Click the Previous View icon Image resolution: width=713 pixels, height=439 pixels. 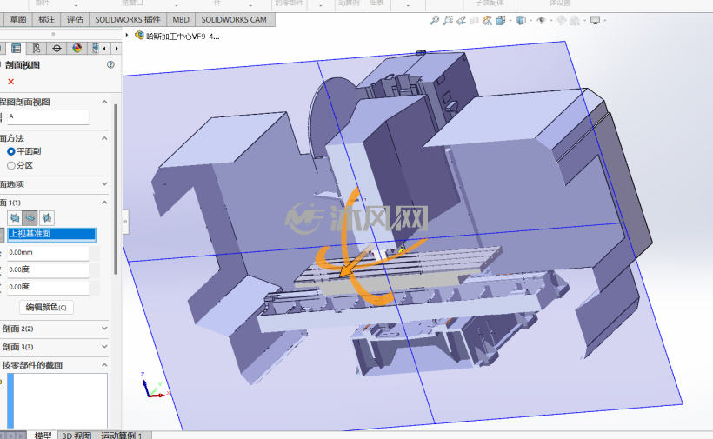461,21
